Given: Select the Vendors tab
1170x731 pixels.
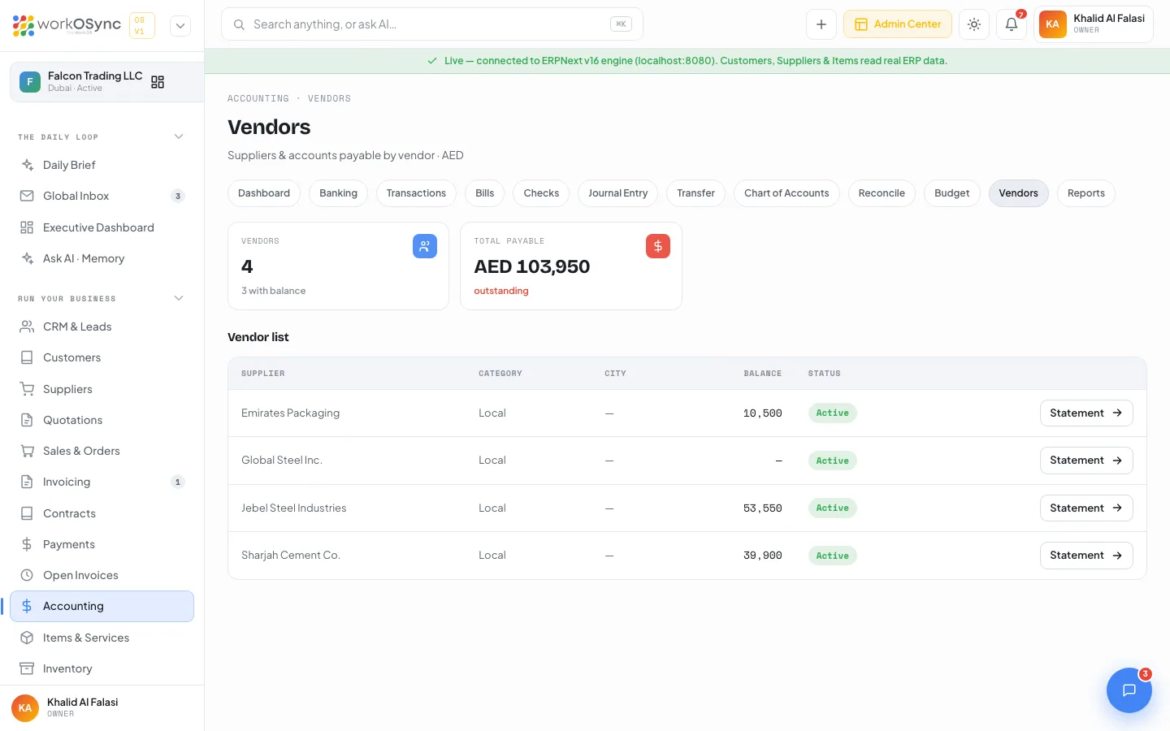Looking at the screenshot, I should click(1019, 193).
